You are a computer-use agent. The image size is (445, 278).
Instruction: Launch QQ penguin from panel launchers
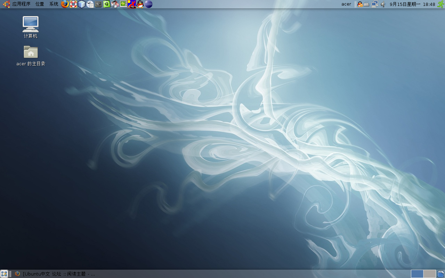[x=140, y=4]
